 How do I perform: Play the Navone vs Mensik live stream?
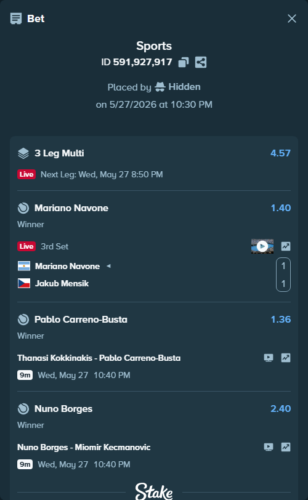coord(262,246)
